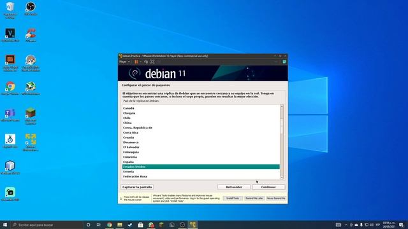Click the taskbar clock and date
The image size is (408, 229).
point(389,225)
